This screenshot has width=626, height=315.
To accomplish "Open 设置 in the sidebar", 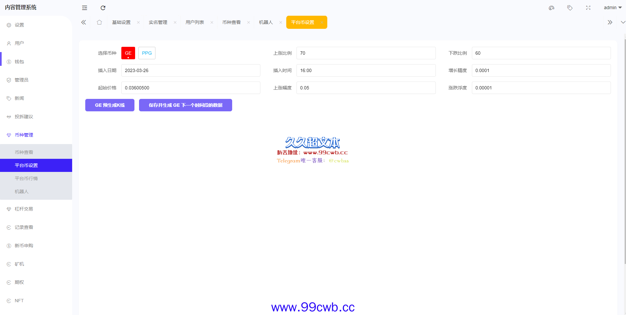I will pyautogui.click(x=36, y=25).
